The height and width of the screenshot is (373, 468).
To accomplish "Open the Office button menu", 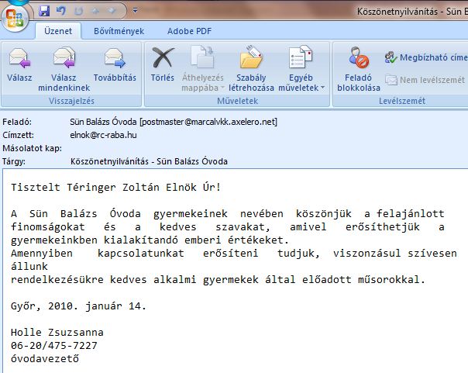I will pos(15,18).
